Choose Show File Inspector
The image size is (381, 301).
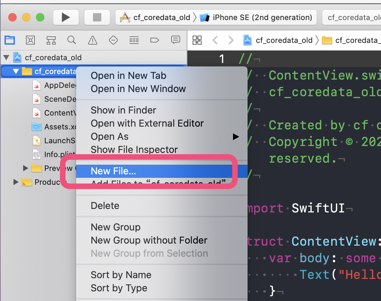[x=161, y=149]
